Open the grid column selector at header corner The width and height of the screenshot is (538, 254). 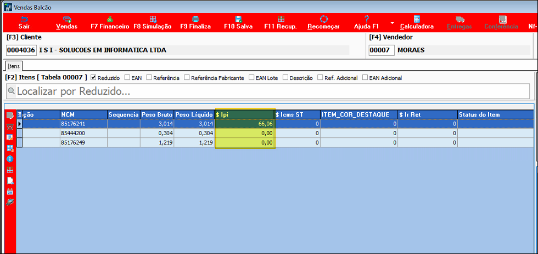tap(20, 114)
